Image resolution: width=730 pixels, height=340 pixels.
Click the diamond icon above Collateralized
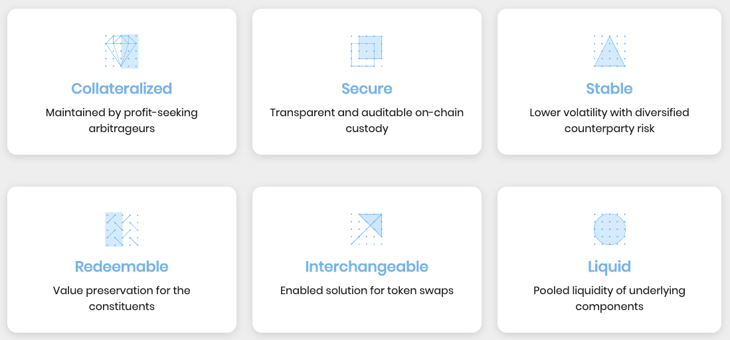pyautogui.click(x=122, y=51)
